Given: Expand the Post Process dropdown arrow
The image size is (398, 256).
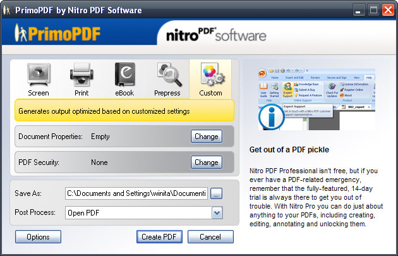Looking at the screenshot, I should coord(217,213).
